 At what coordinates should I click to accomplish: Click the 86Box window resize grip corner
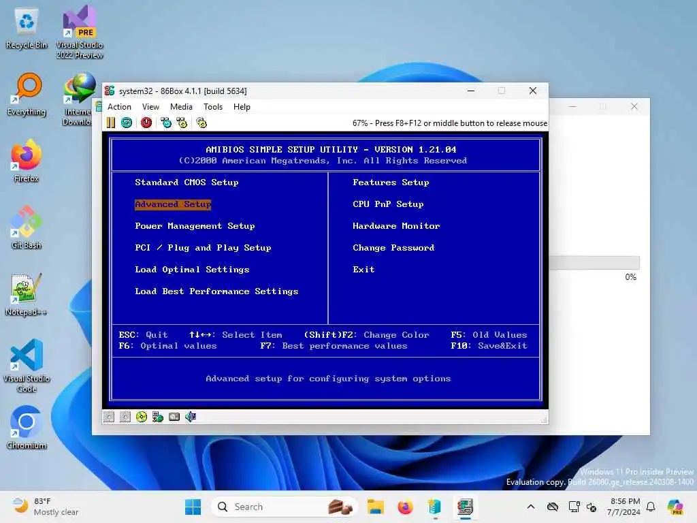click(544, 419)
